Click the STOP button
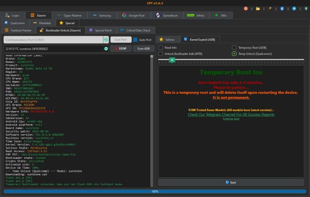Viewport: 310px width, 197px height. click(121, 48)
